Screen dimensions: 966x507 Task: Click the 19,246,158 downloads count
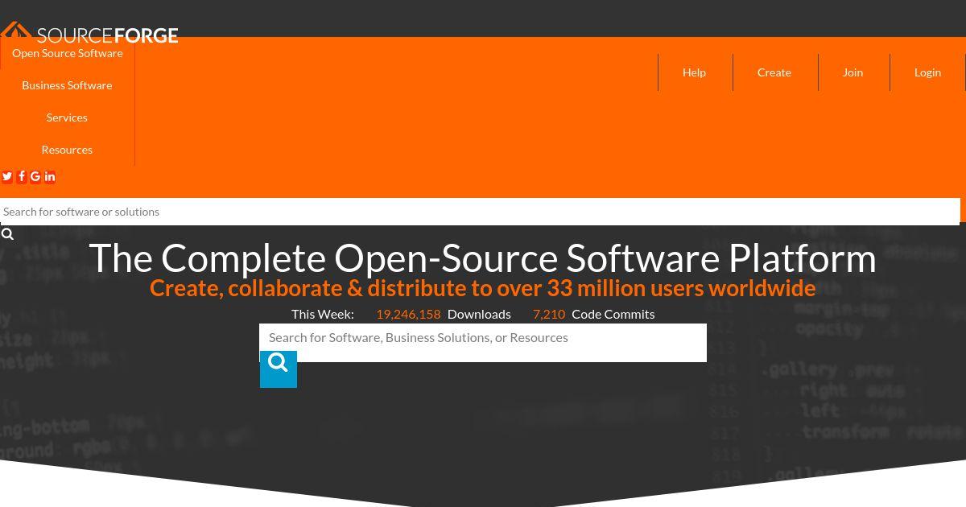pos(408,314)
